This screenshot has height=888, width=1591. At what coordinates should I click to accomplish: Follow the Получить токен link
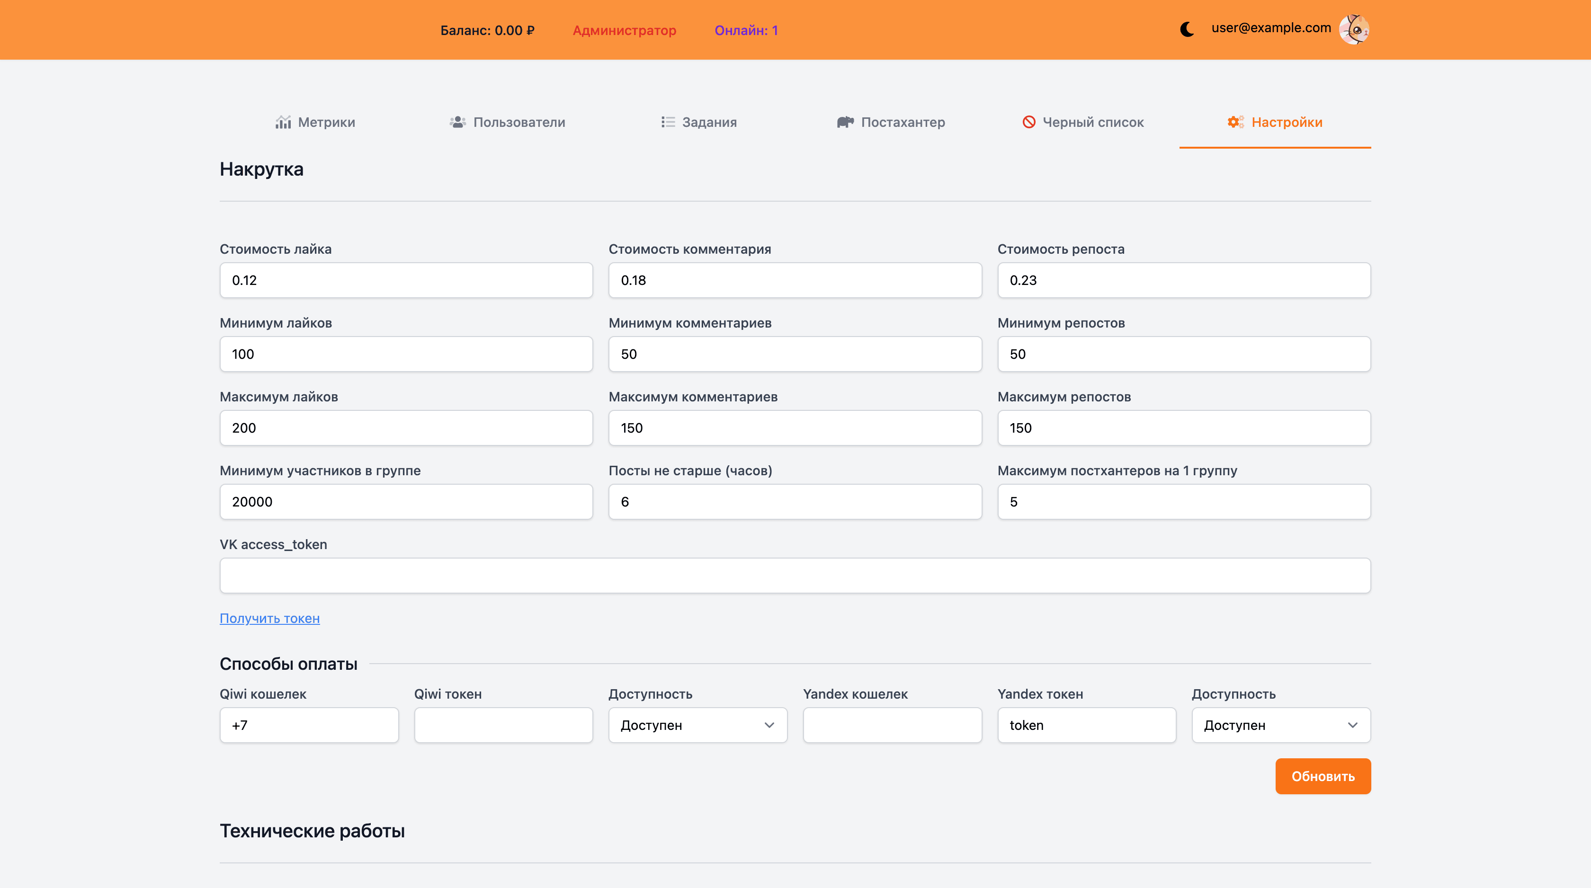pos(269,618)
